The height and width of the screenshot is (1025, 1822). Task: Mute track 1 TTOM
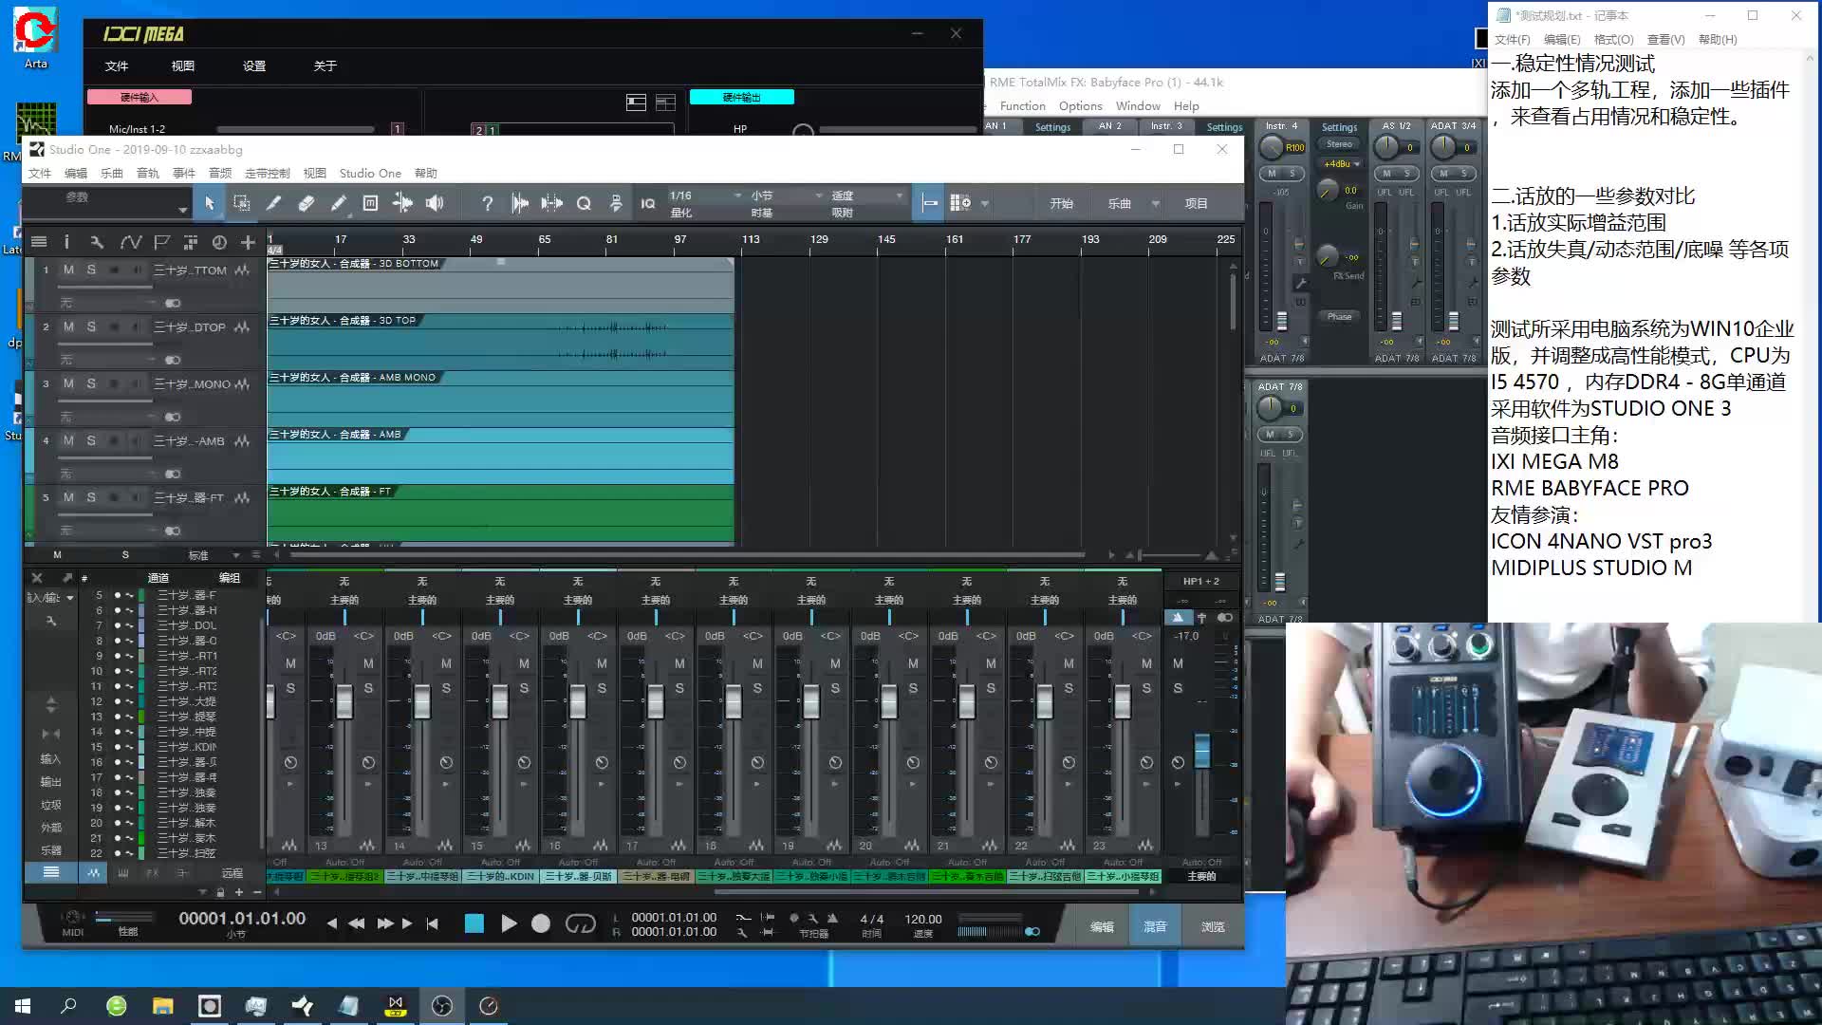pos(68,270)
